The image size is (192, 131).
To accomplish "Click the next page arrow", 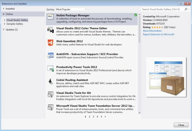I will click(x=105, y=117).
